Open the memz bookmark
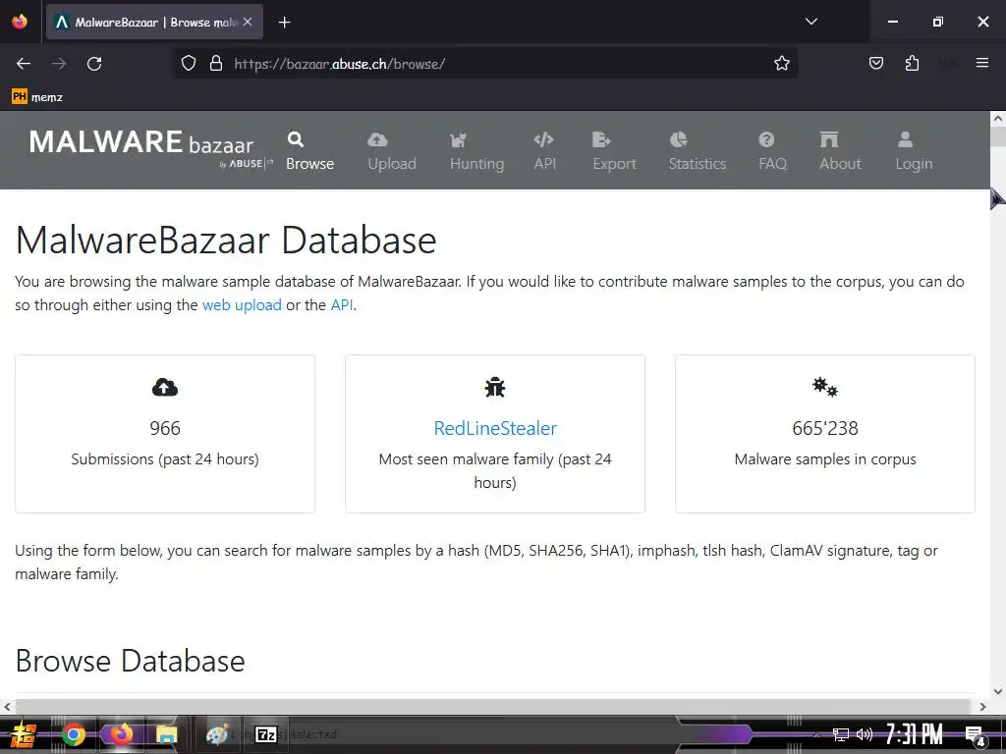The image size is (1006, 754). coord(37,97)
